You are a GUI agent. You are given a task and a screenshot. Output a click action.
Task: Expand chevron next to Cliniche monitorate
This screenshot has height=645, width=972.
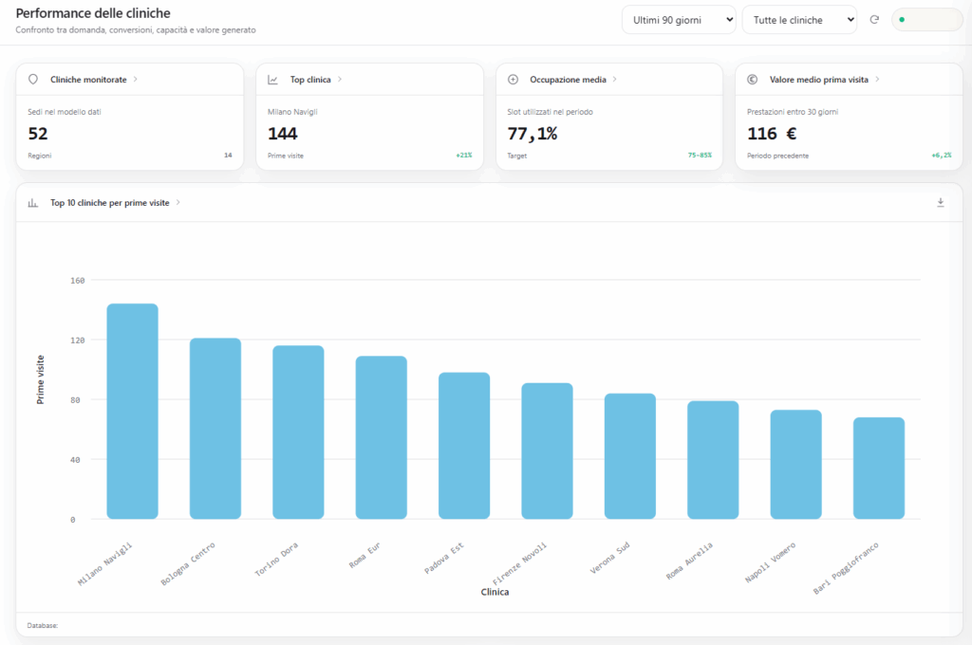(x=136, y=80)
